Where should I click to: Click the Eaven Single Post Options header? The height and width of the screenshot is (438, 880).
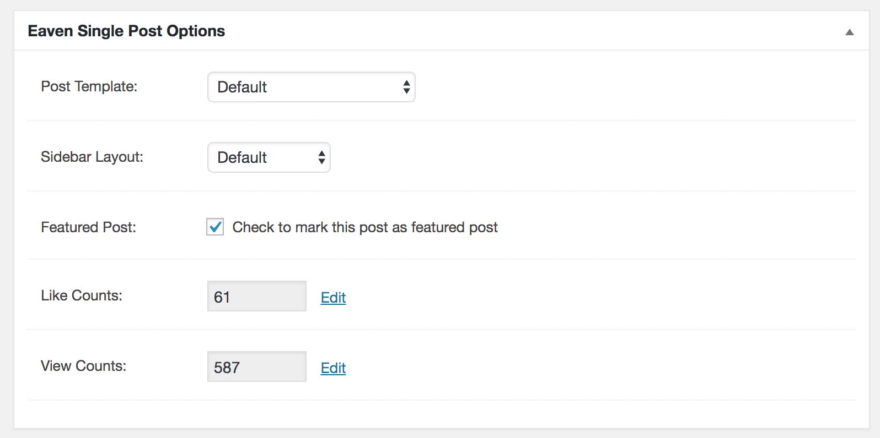pyautogui.click(x=126, y=31)
